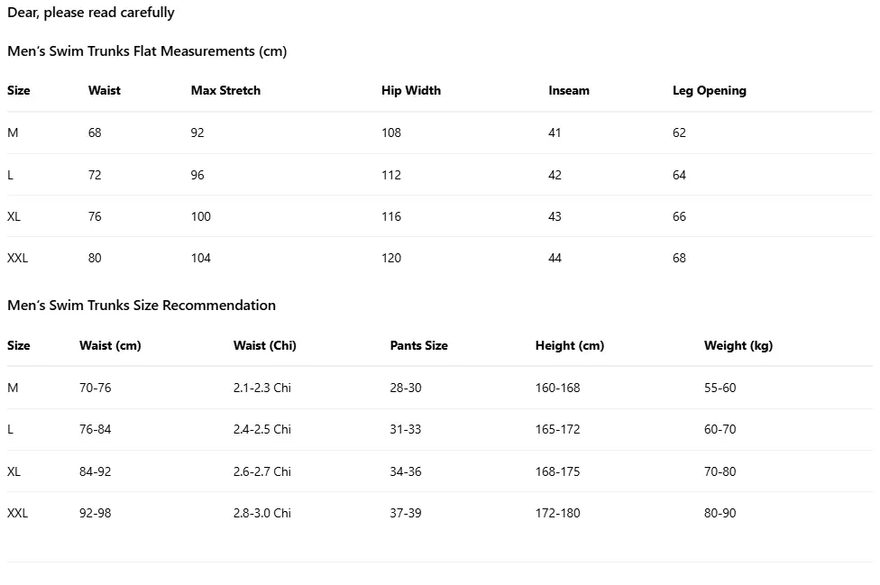Image resolution: width=880 pixels, height=585 pixels.
Task: Select the '37-39' pants size cell
Action: point(406,513)
